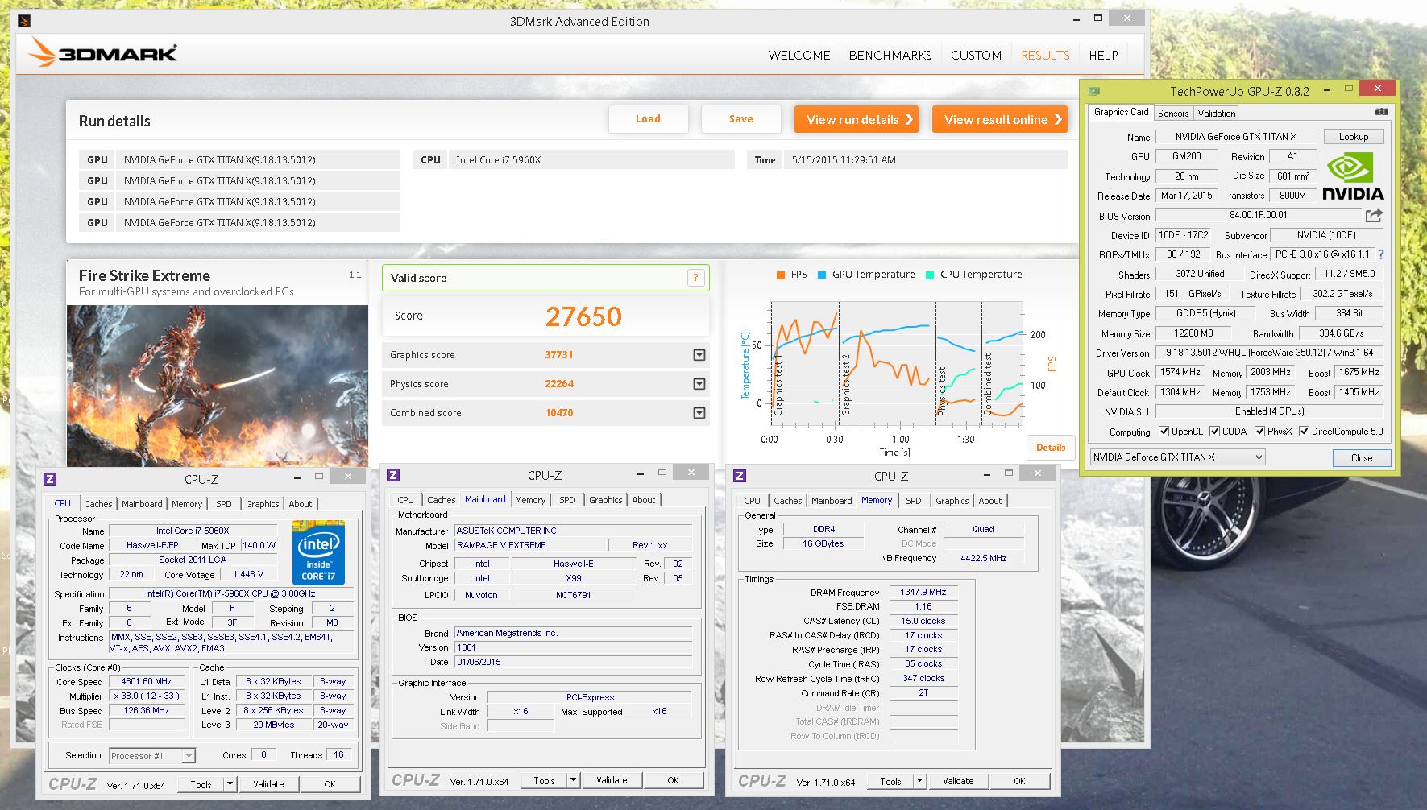Click the Details button under the chart
The width and height of the screenshot is (1427, 810).
(x=1051, y=448)
